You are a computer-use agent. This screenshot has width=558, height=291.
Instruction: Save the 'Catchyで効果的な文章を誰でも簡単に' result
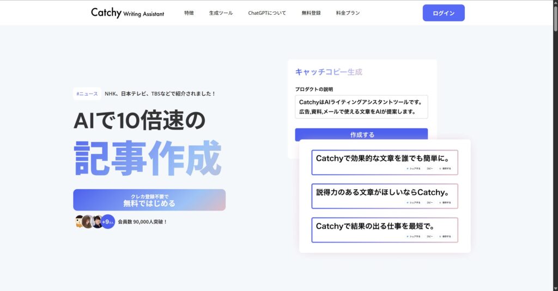445,169
